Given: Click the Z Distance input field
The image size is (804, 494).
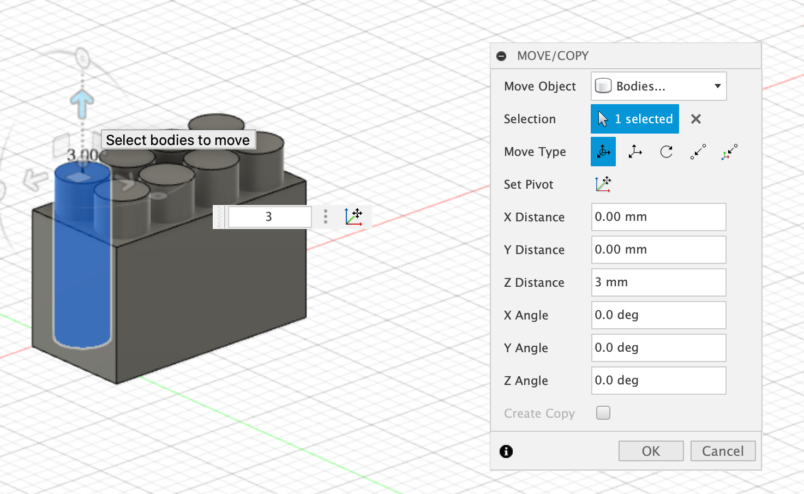Looking at the screenshot, I should (x=659, y=282).
